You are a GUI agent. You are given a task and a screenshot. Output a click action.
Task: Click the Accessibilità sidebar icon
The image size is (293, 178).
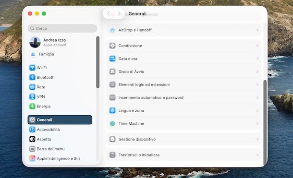[32, 130]
